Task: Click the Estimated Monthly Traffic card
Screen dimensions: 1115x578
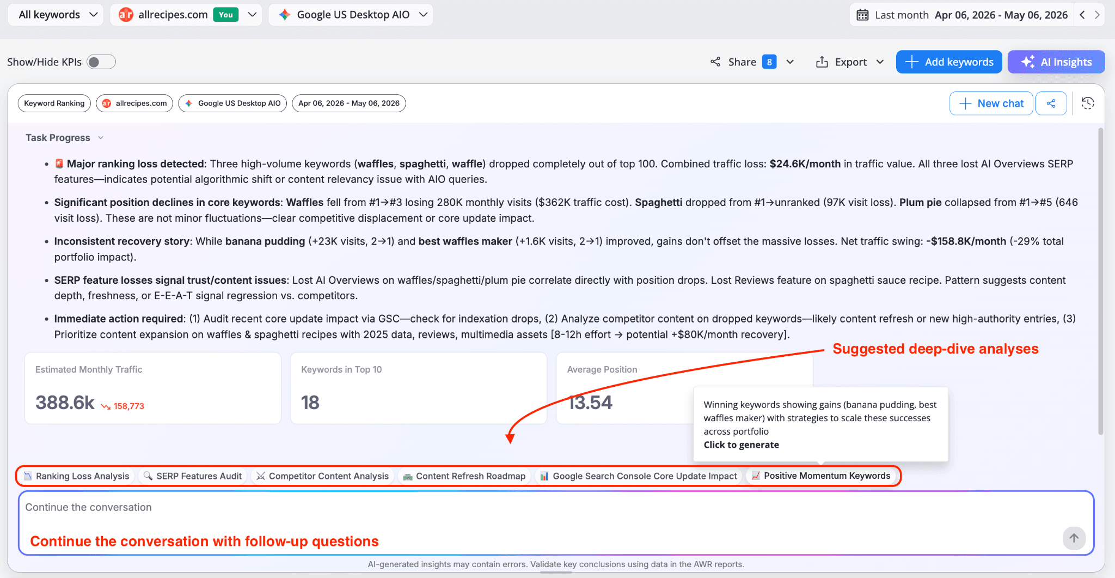Action: tap(153, 388)
